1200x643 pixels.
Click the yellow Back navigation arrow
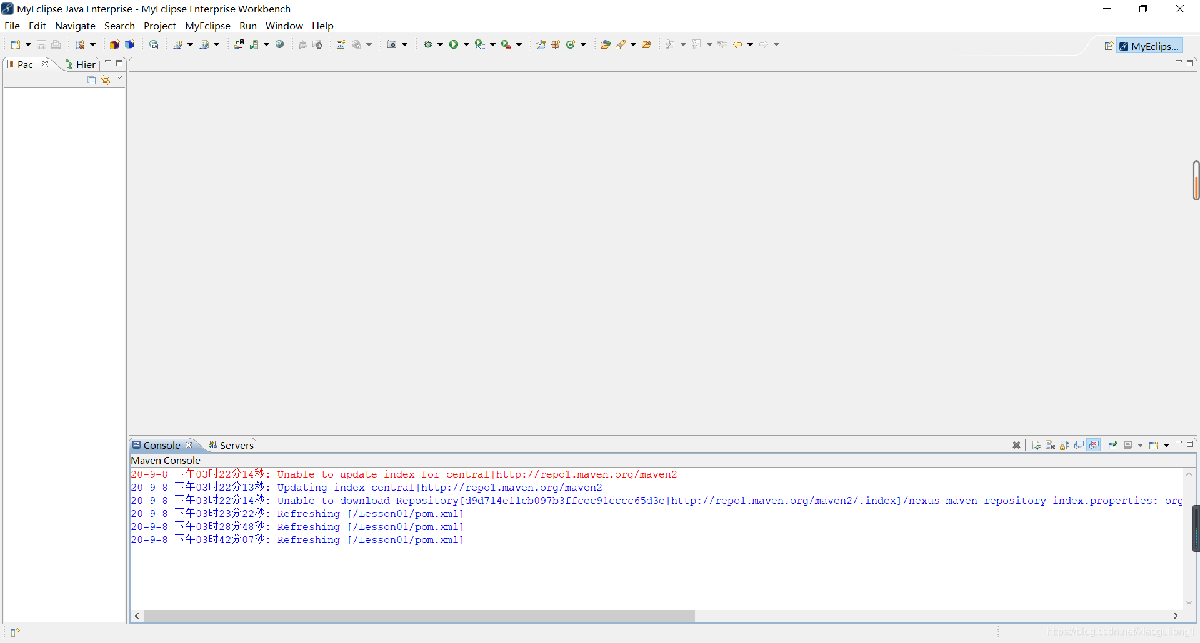[x=737, y=44]
